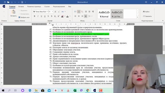The image size is (165, 93).
Task: Open taskbar search magnifier
Action: point(9,90)
